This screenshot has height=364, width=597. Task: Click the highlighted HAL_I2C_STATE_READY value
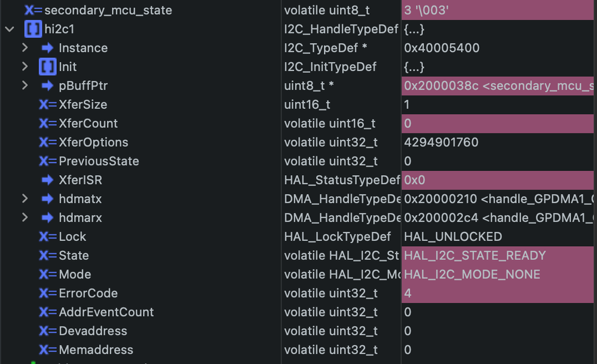472,255
